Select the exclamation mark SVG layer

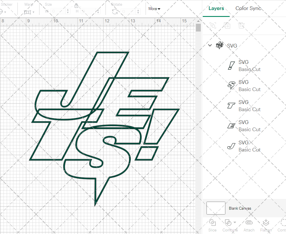coord(245,66)
